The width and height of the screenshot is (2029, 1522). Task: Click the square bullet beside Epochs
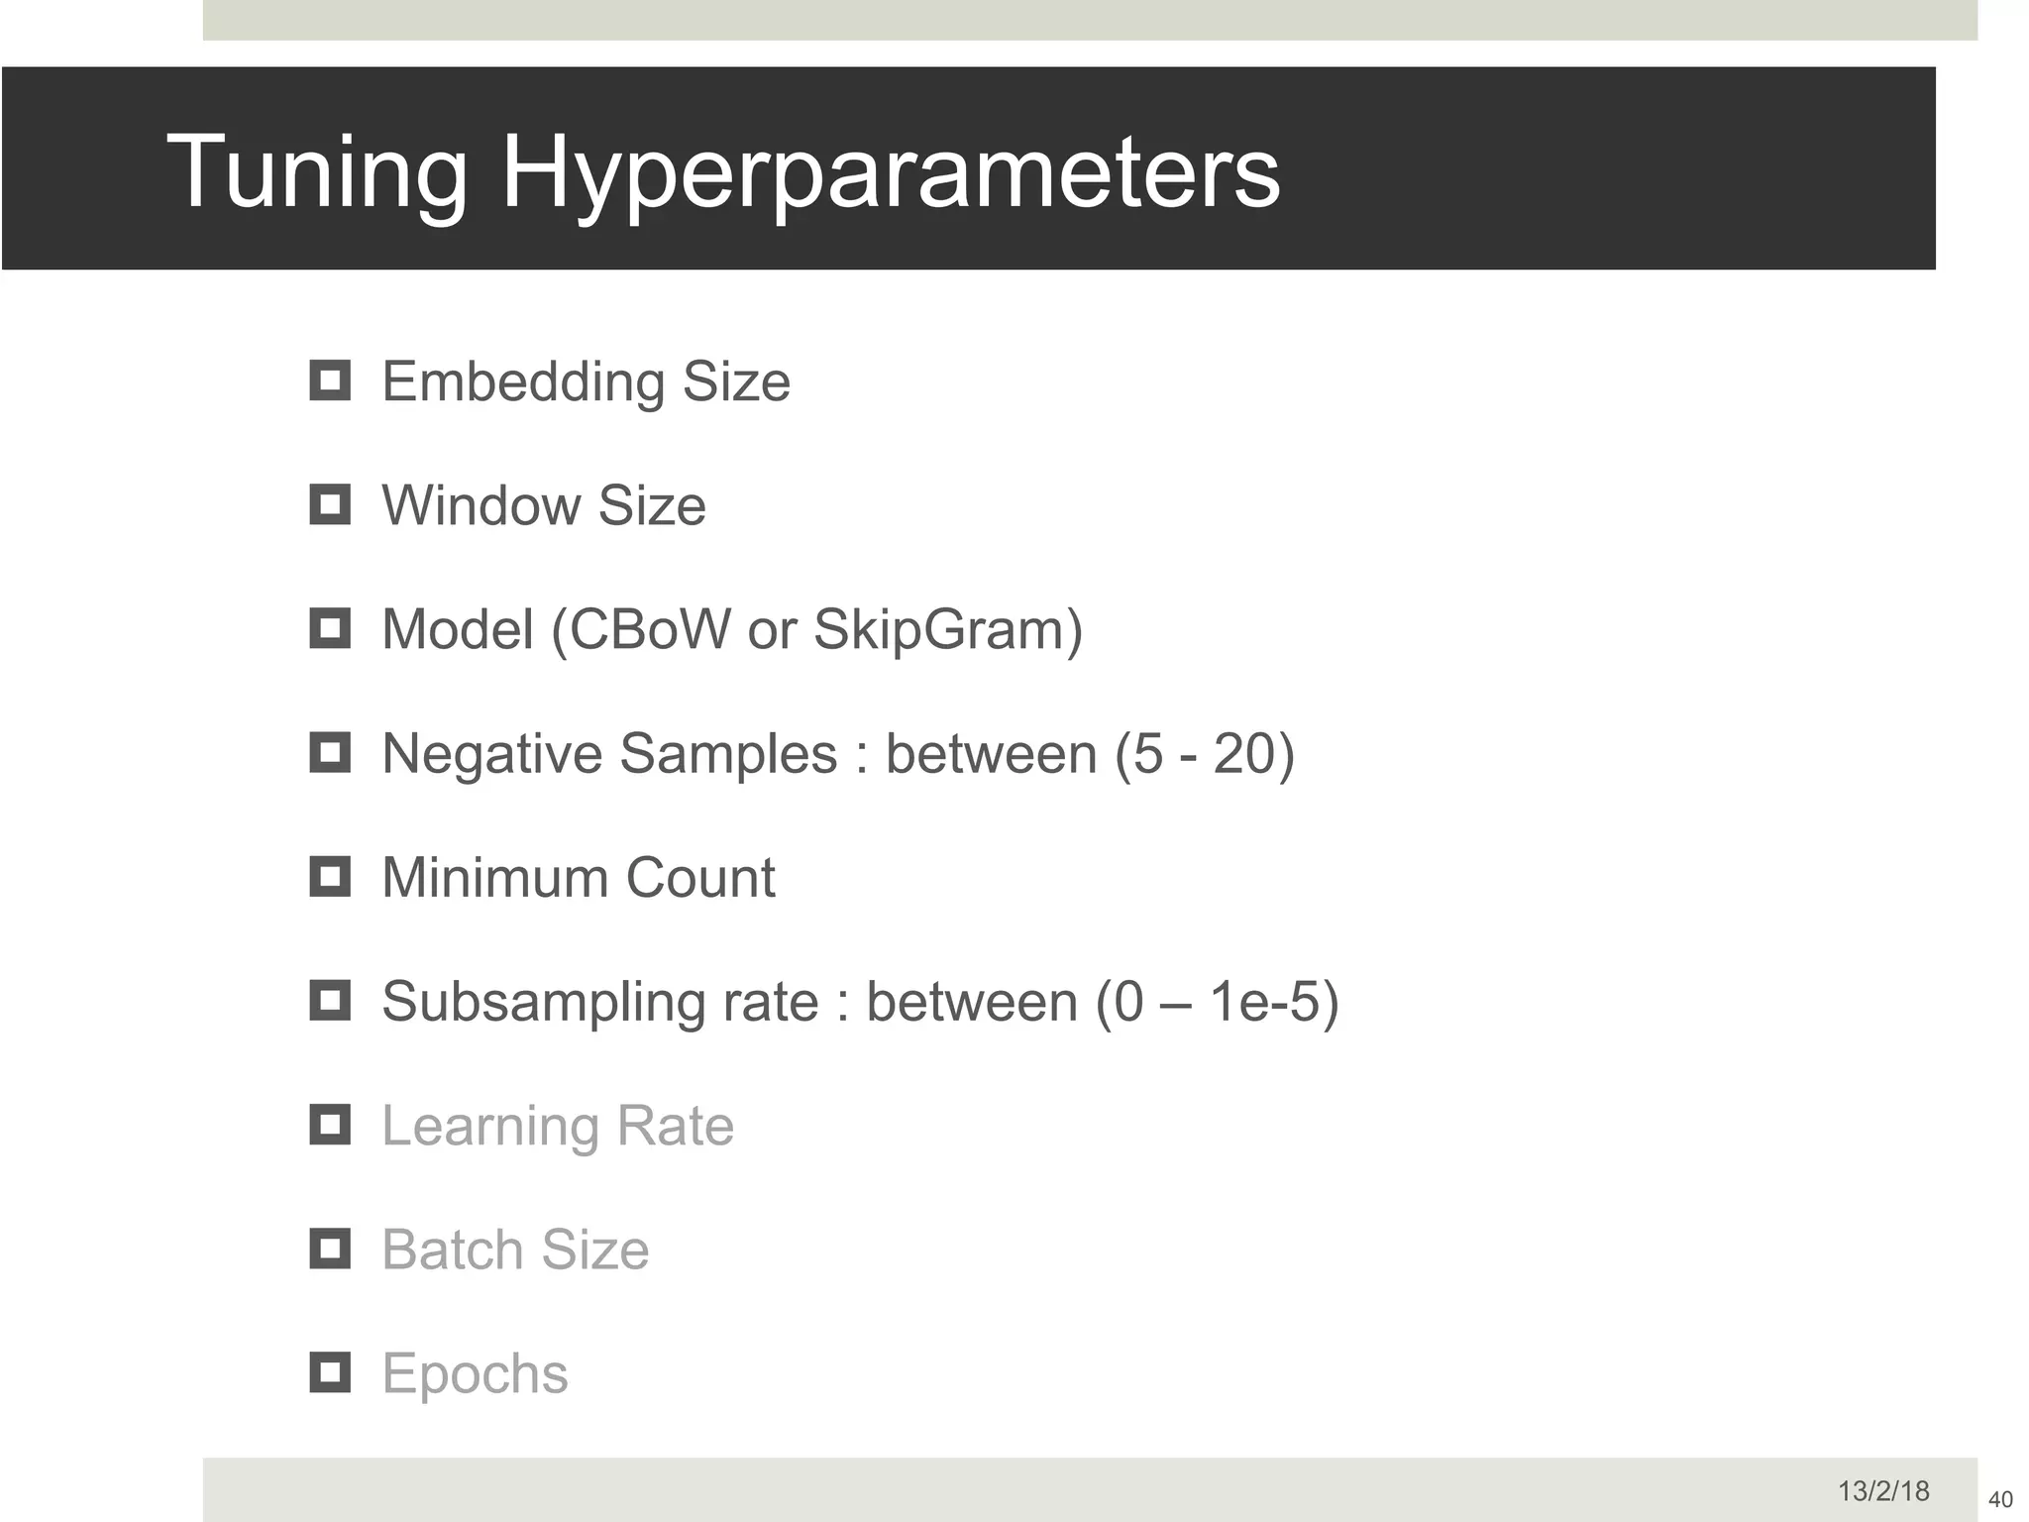[x=330, y=1372]
